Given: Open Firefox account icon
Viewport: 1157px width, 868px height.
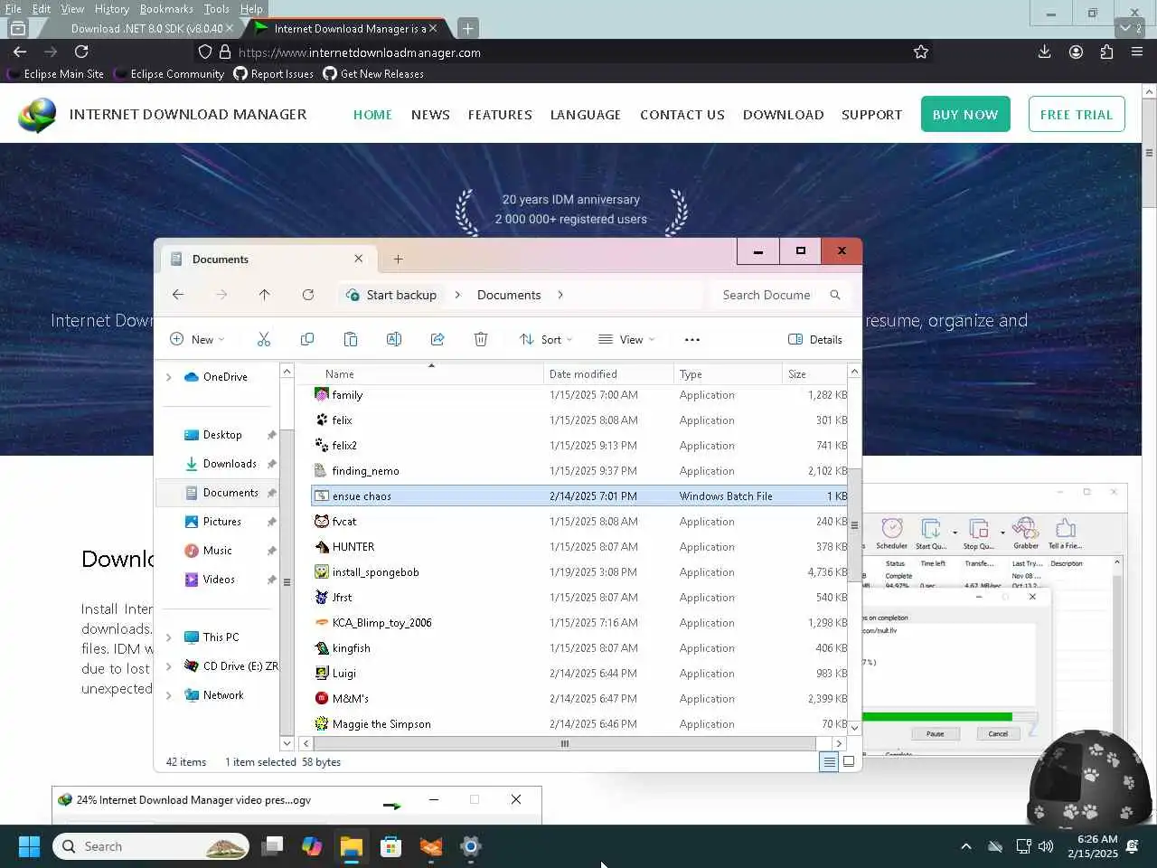Looking at the screenshot, I should tap(1076, 52).
